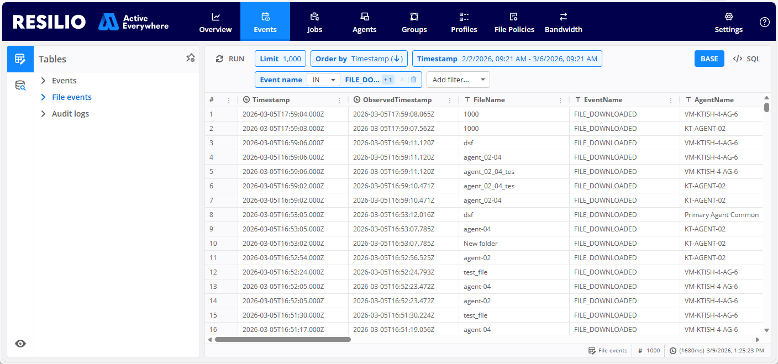The image size is (778, 364).
Task: Click timestamp 2026-03-05T17:59:04.000Z in row 1
Action: pos(293,114)
